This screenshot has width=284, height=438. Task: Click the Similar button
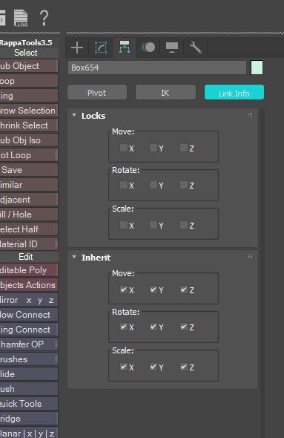click(29, 185)
